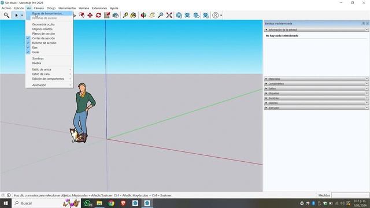Open the Archivo menu

(x=6, y=8)
